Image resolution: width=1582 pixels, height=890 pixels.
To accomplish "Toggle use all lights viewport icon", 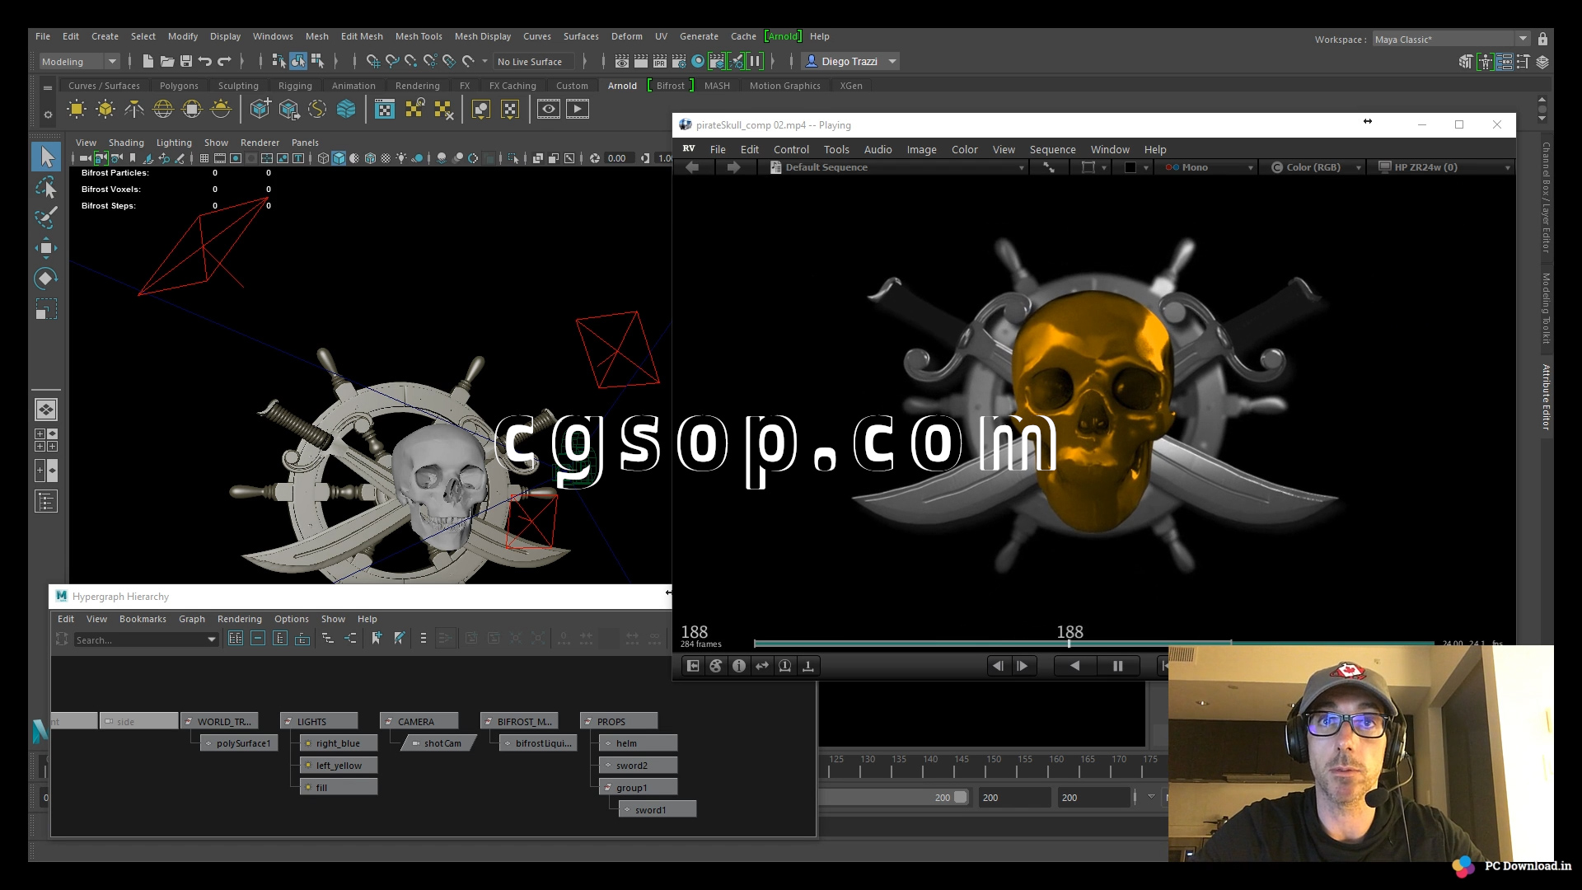I will pyautogui.click(x=401, y=158).
